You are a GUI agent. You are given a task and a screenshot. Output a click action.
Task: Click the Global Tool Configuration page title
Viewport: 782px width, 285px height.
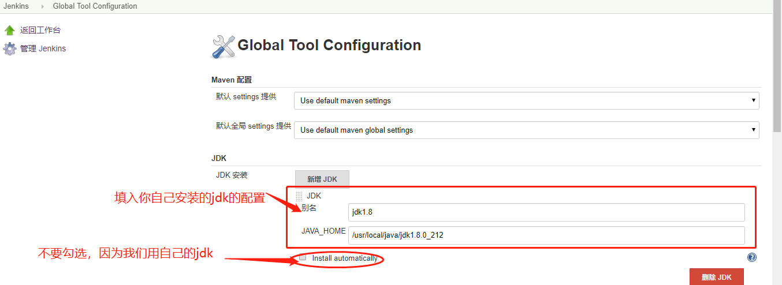click(x=329, y=45)
